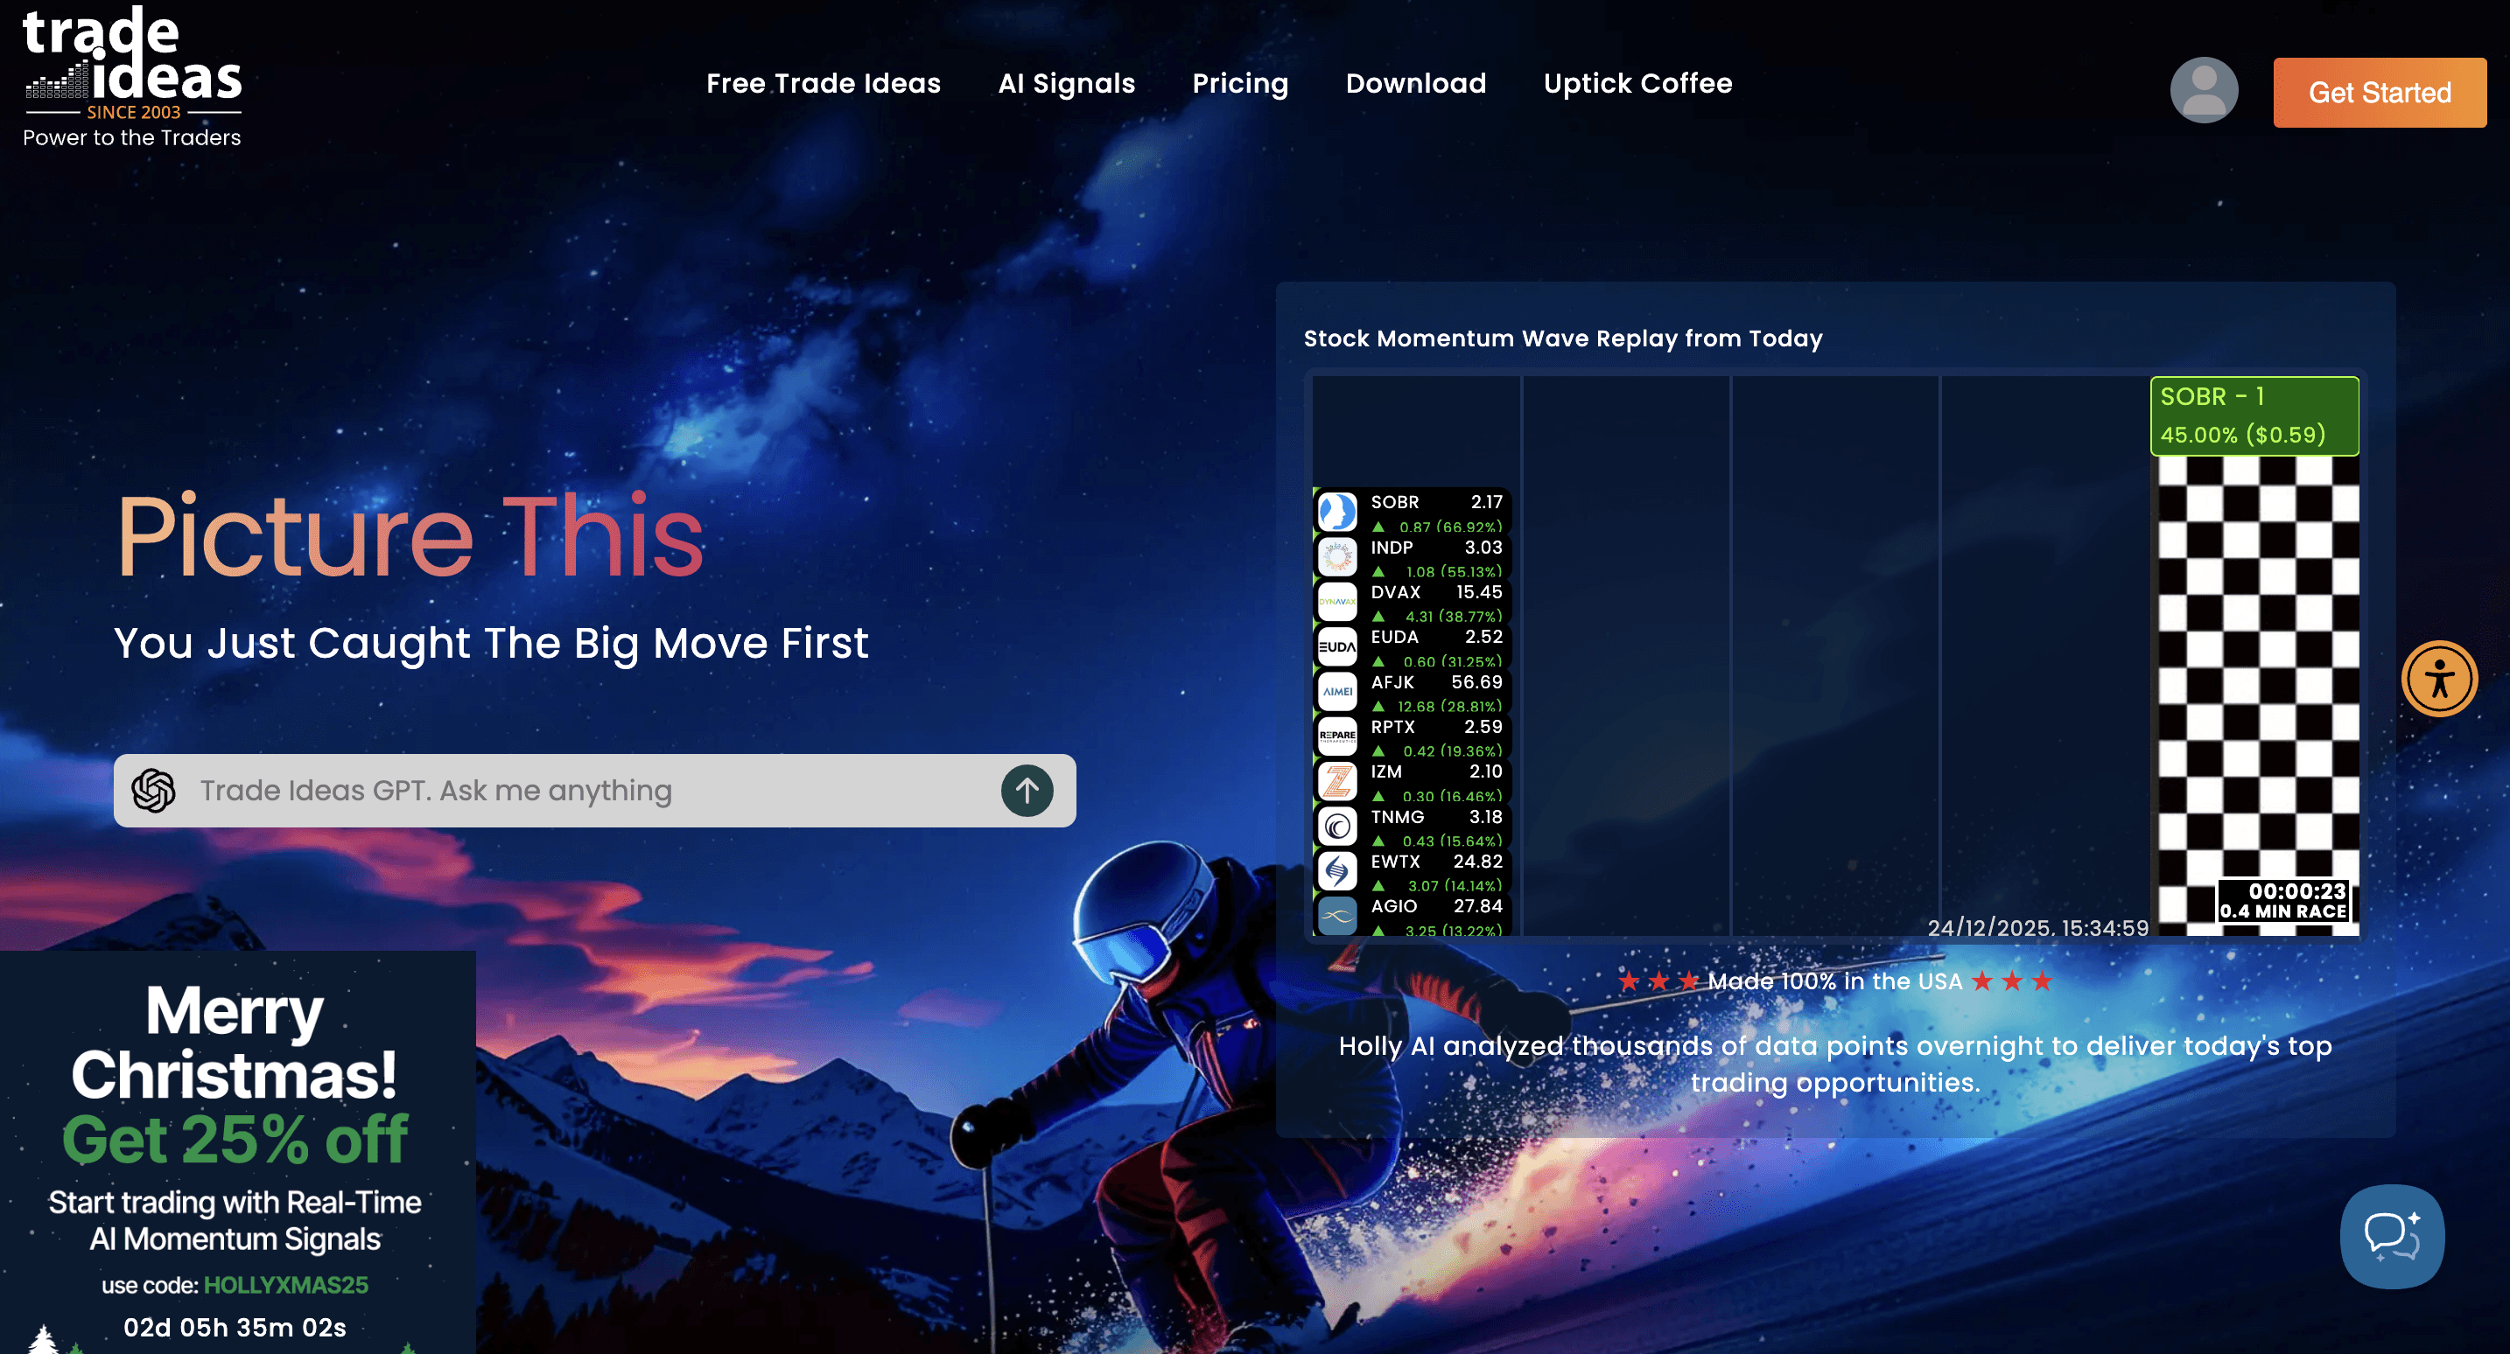Viewport: 2510px width, 1354px height.
Task: Click the RPTX Repare logo icon
Action: [x=1337, y=736]
